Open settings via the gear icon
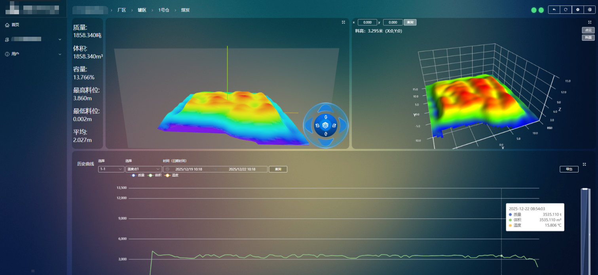Image resolution: width=598 pixels, height=275 pixels. (x=578, y=10)
